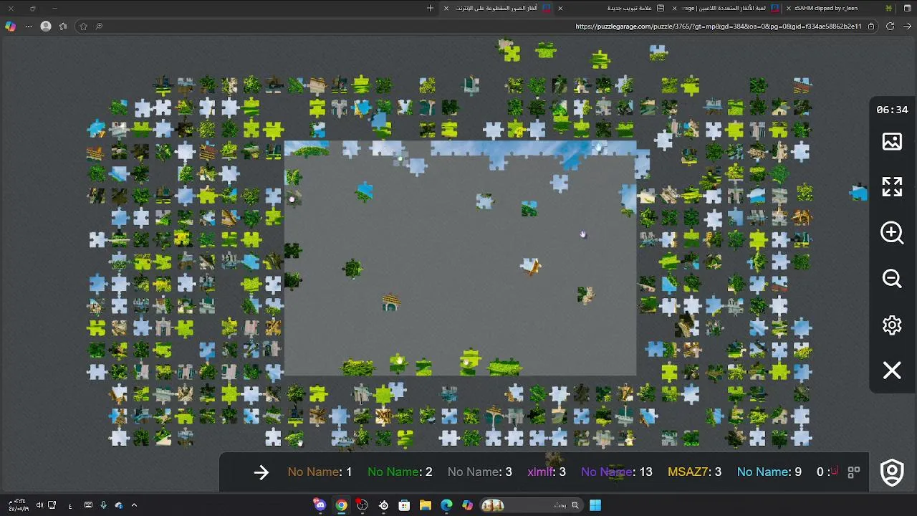Select player 'MSAZ7: 3' score
Image resolution: width=917 pixels, height=516 pixels.
pos(694,472)
